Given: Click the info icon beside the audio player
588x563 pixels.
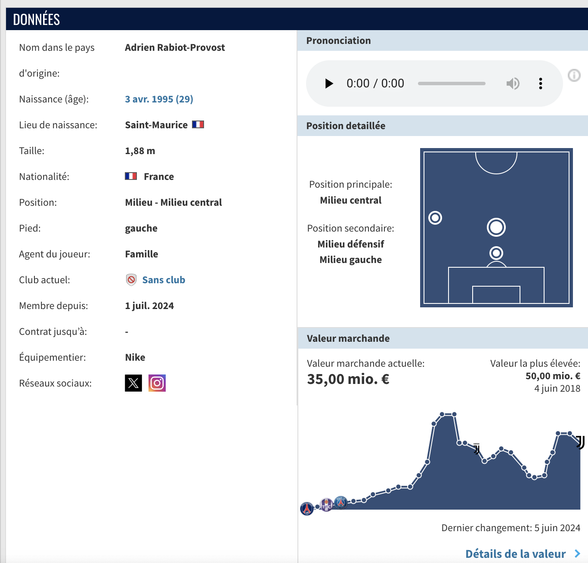Looking at the screenshot, I should coord(574,75).
